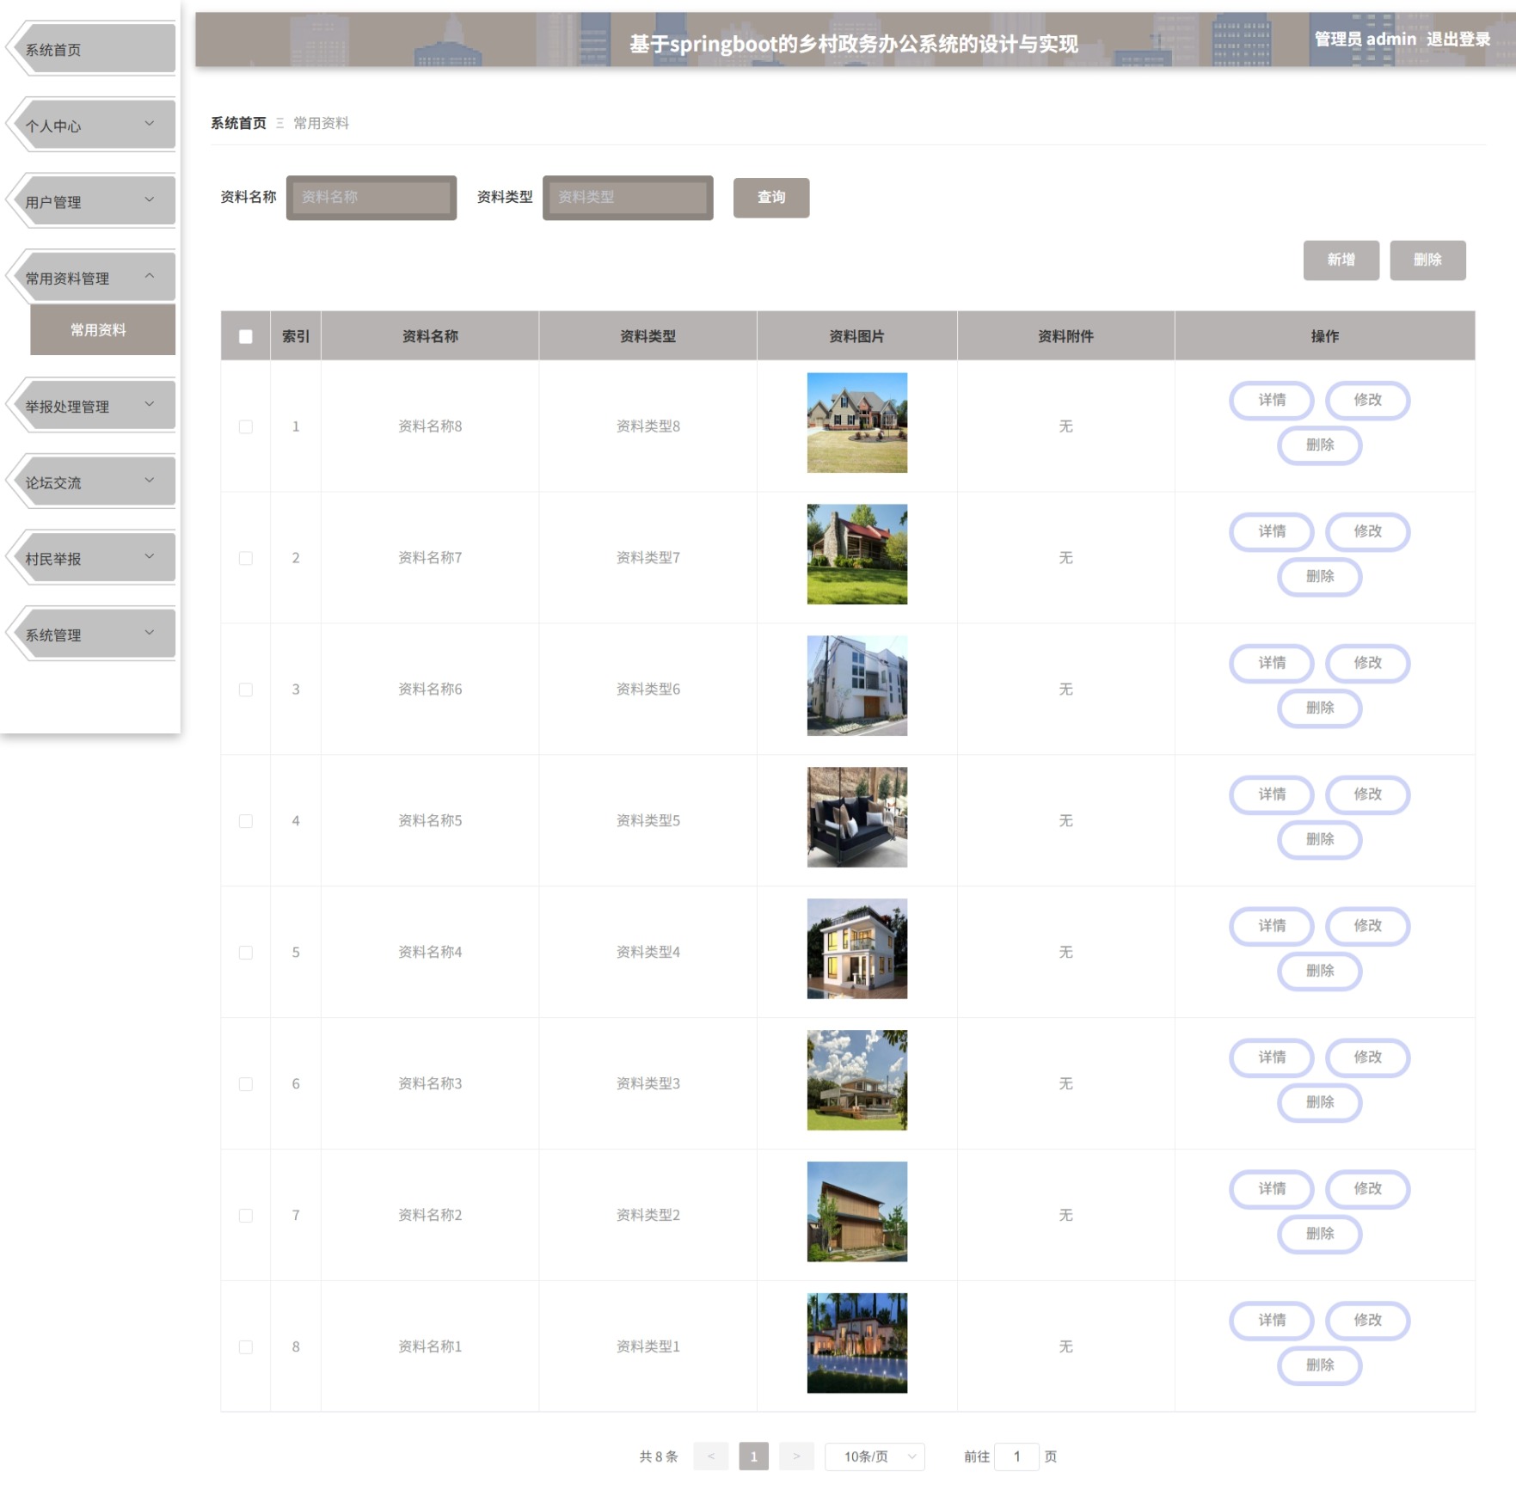
Task: Click the 新增 add button
Action: pos(1341,260)
